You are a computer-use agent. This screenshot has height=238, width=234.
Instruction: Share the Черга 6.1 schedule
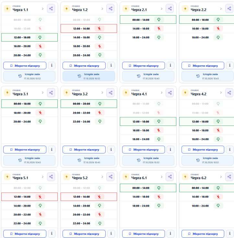point(170,177)
